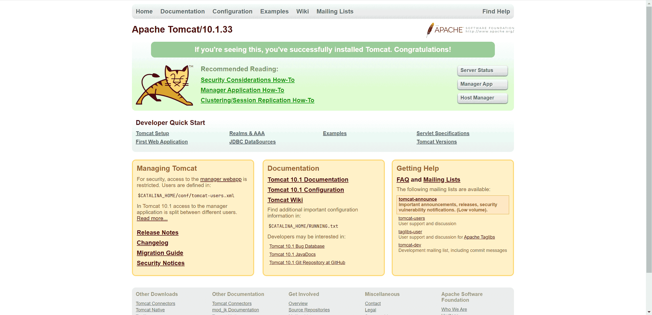Open Security Considerations How-To link
The height and width of the screenshot is (315, 652).
(x=247, y=80)
